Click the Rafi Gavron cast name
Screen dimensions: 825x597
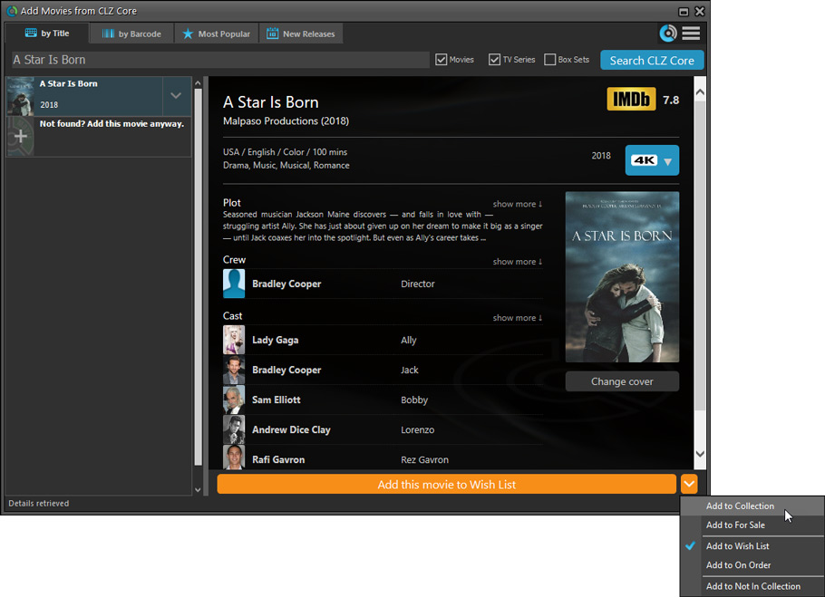[278, 460]
